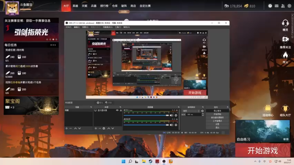Screen dimensions: 294x165
Task: Click the desktop audio volume slider handle
Action: [x=167, y=125]
